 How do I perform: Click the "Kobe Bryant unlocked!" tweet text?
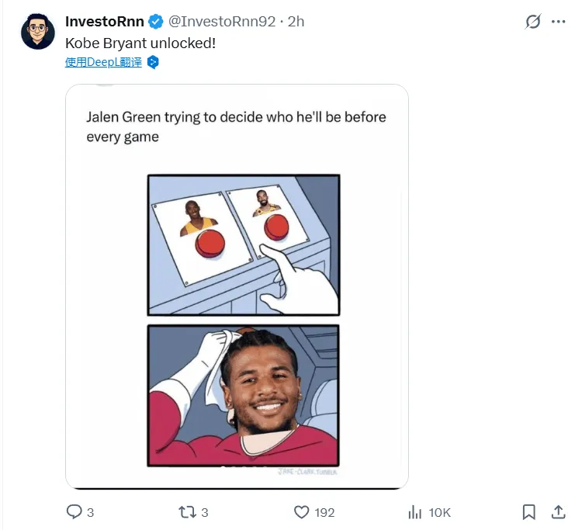coord(140,43)
